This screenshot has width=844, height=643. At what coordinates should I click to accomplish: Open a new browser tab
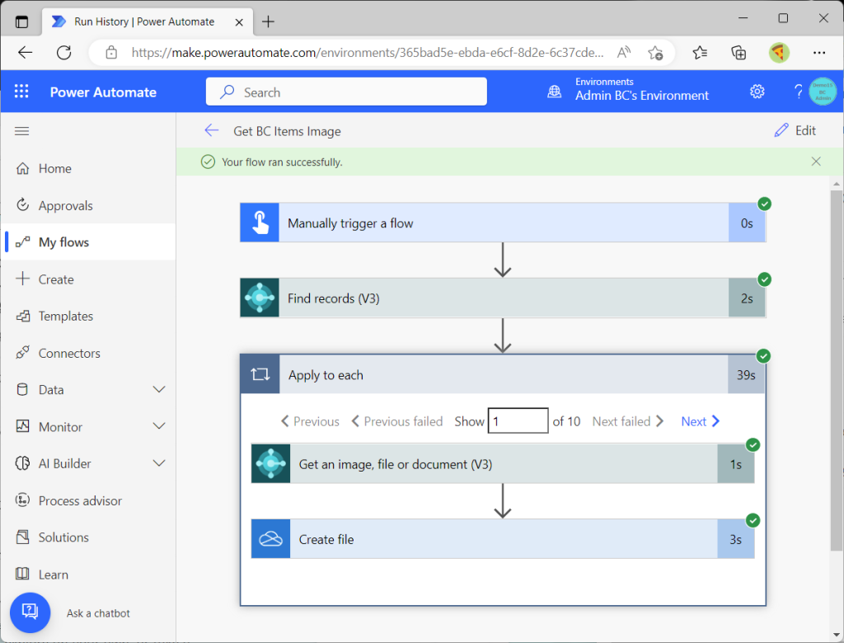click(268, 21)
